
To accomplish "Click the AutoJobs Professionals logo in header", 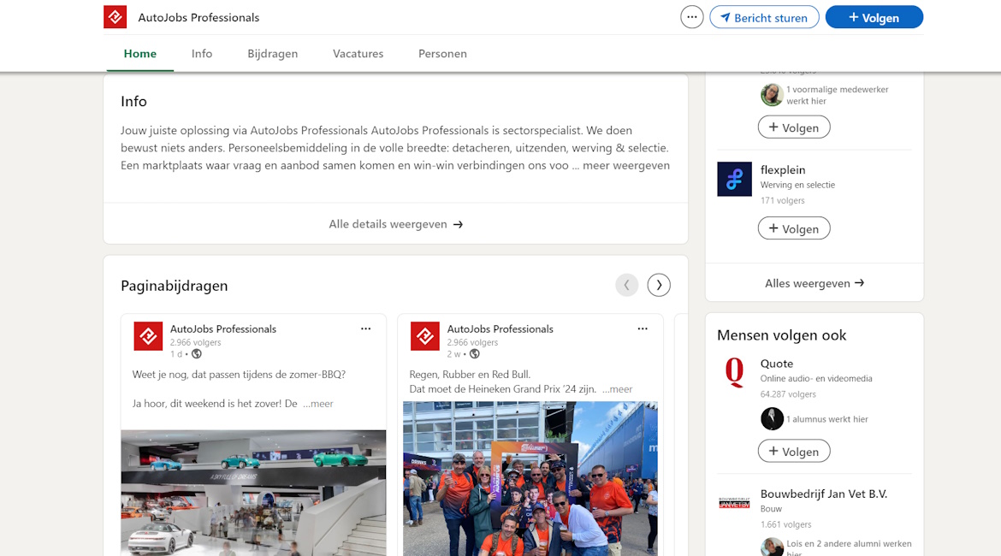I will coord(115,17).
